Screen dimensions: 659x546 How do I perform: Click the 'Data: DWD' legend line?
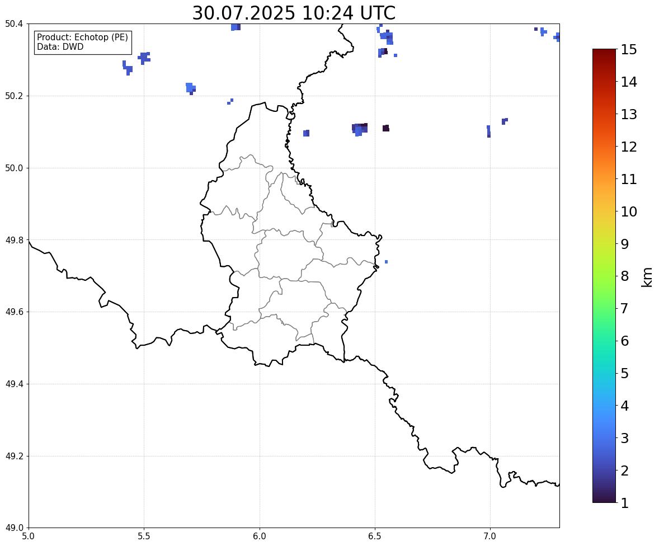pos(60,46)
